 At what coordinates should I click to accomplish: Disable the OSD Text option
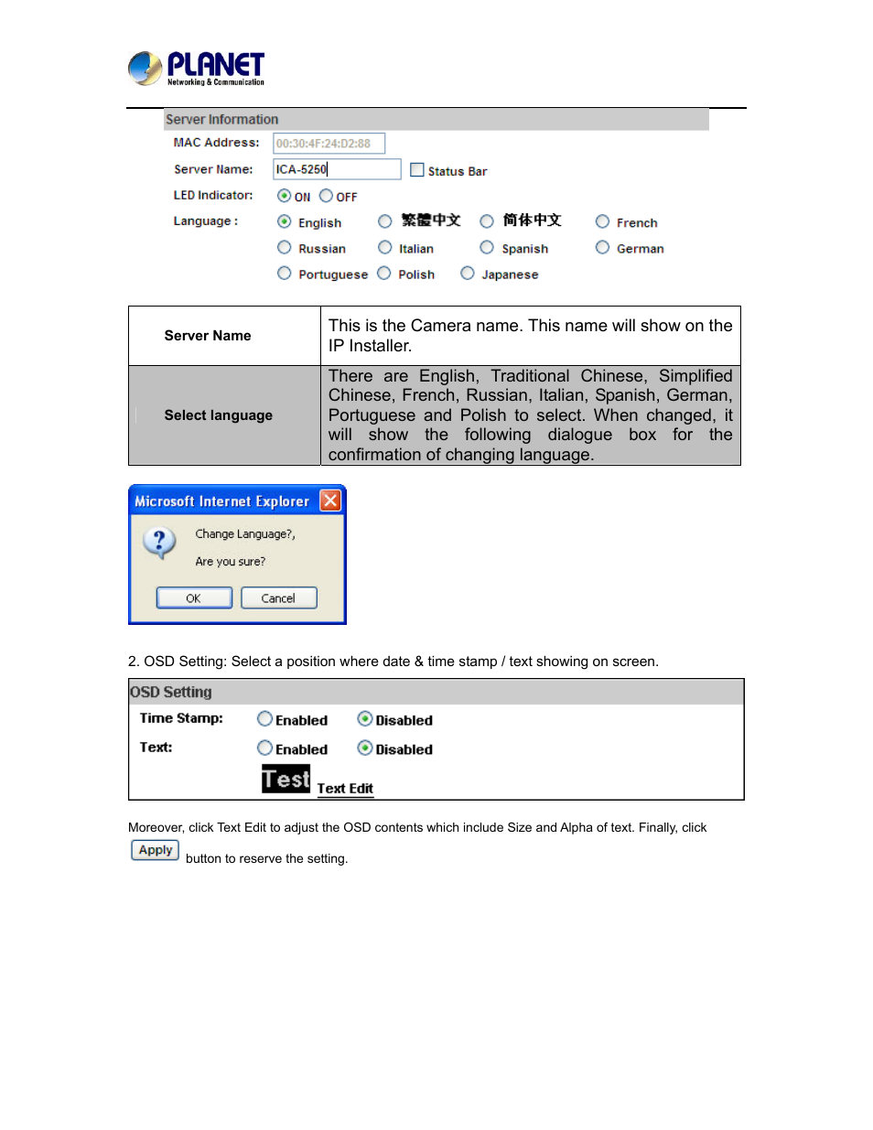coord(365,748)
